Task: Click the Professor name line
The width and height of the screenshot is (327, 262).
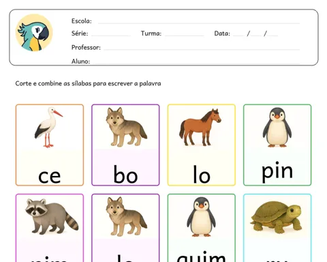Action: click(x=202, y=49)
